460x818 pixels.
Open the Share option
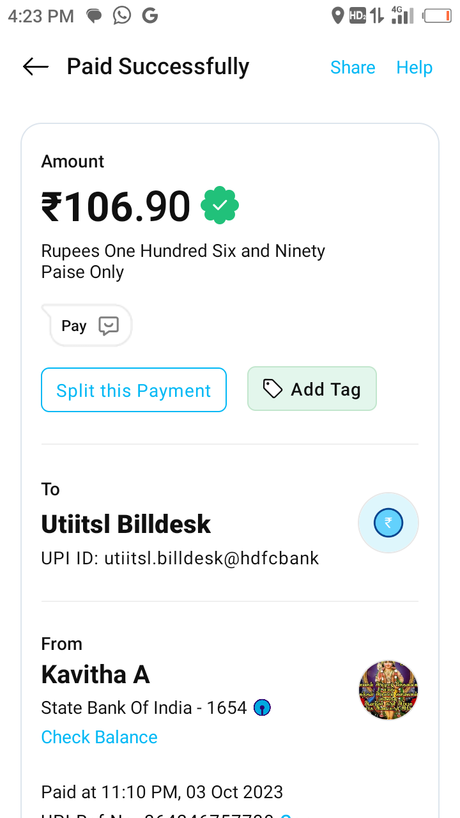[353, 67]
